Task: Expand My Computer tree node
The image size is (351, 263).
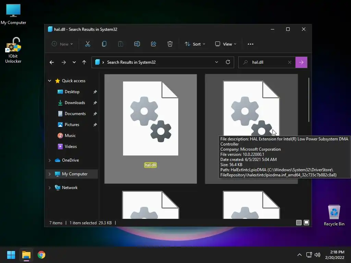Action: tap(49, 174)
